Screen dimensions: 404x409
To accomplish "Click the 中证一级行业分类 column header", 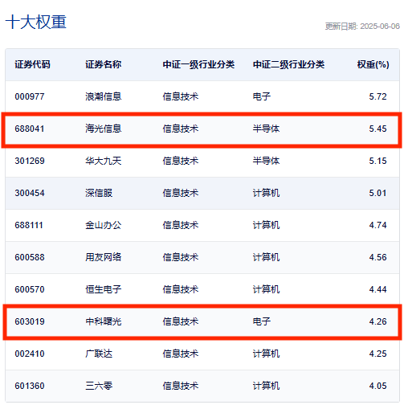I will click(198, 64).
